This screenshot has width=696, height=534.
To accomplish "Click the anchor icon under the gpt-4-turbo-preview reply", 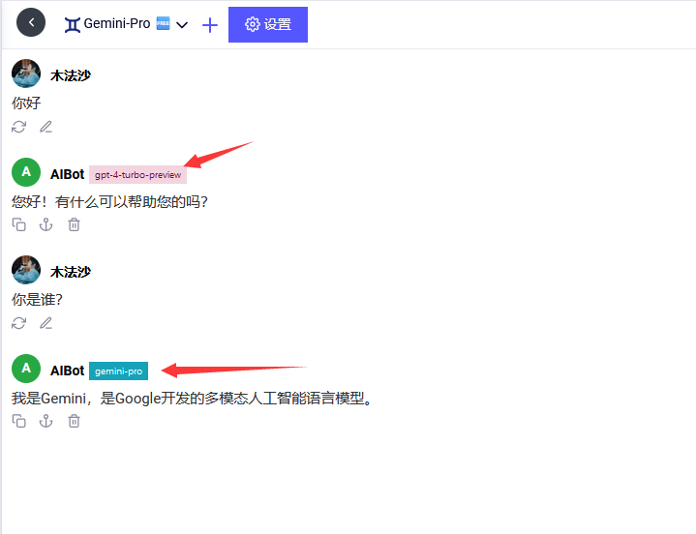I will (45, 224).
